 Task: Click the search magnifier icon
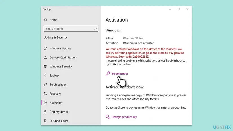(x=95, y=28)
